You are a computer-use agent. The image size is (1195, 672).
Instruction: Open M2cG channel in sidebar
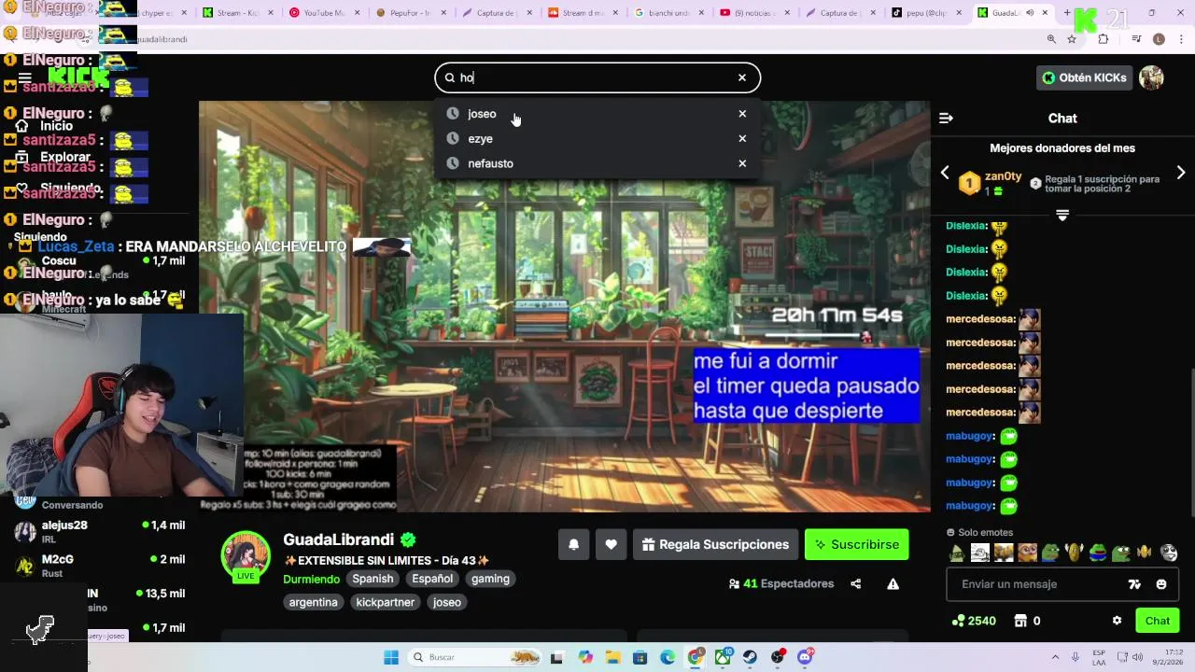click(x=99, y=566)
